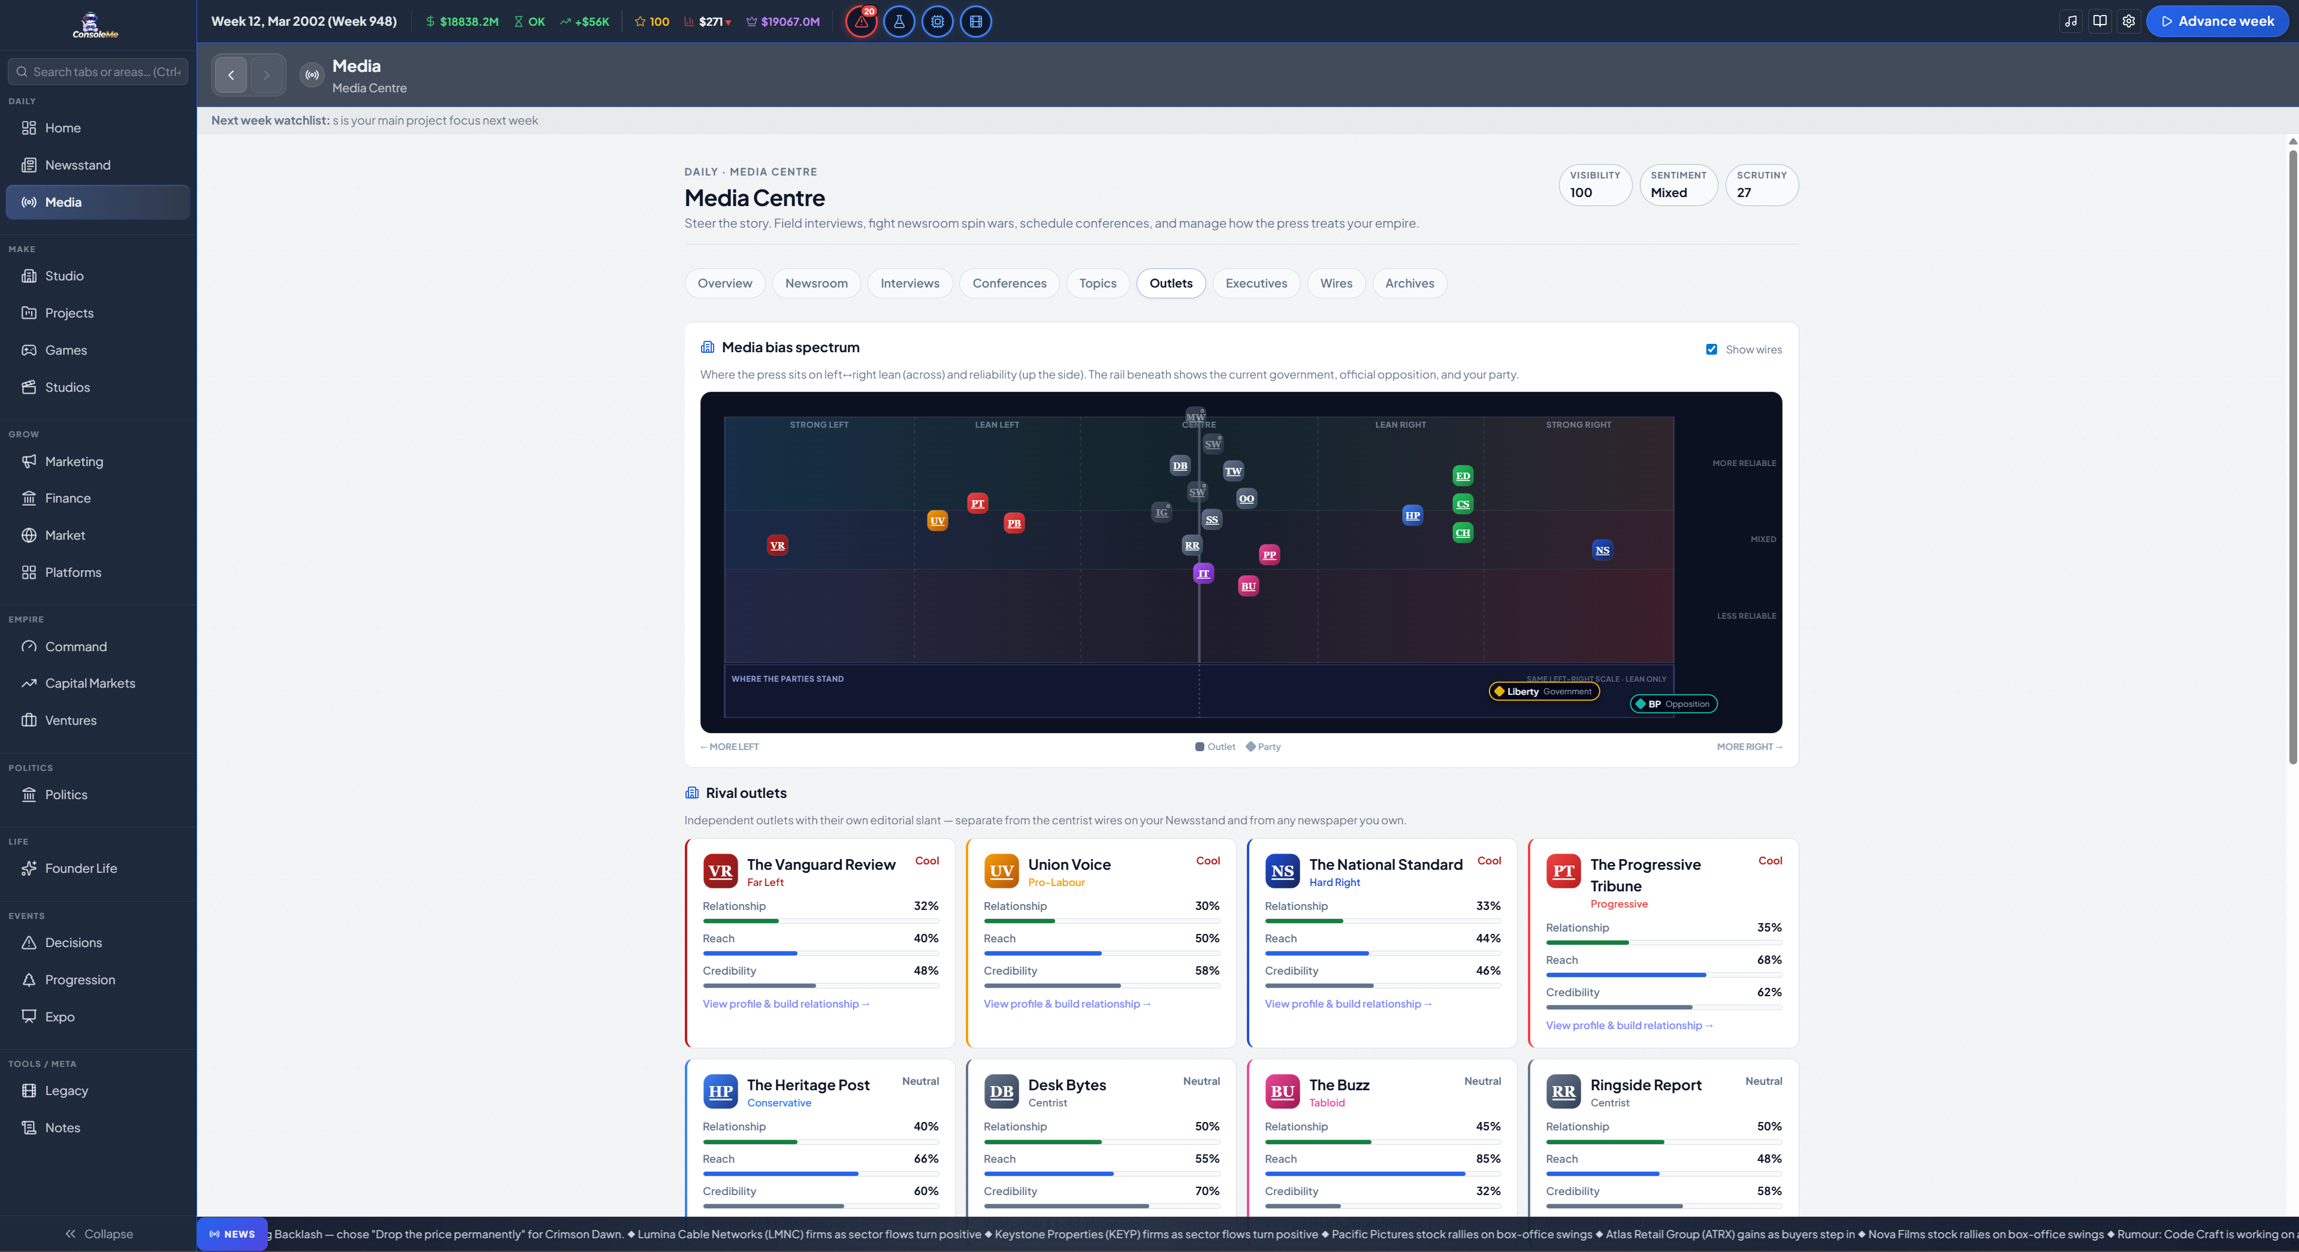Click the BP Opposition party chip
Viewport: 2299px width, 1252px height.
click(1673, 704)
